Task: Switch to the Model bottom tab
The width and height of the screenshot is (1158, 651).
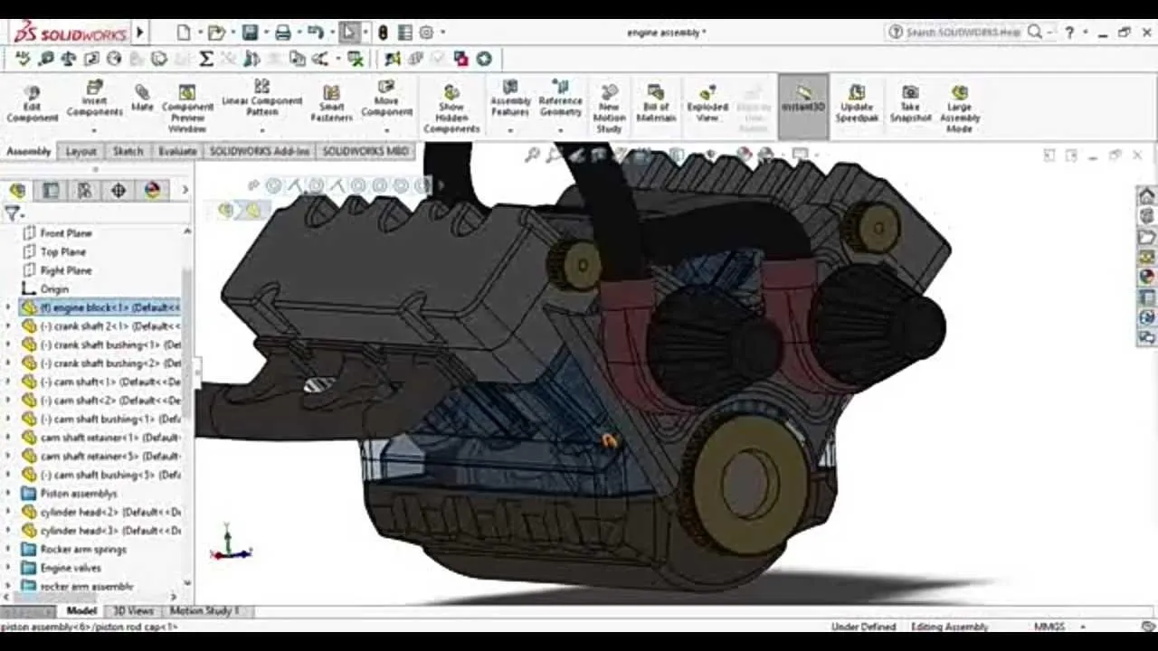Action: point(81,611)
